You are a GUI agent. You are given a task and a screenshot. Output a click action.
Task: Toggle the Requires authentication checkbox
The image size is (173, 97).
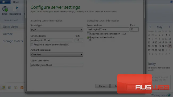pyautogui.click(x=88, y=37)
